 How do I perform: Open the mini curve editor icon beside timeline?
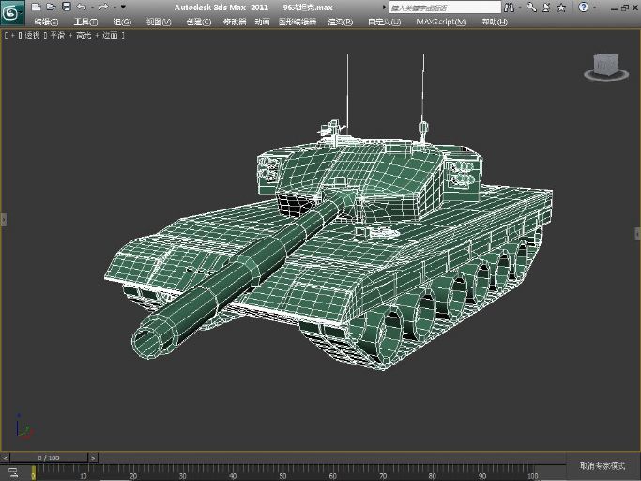point(13,473)
